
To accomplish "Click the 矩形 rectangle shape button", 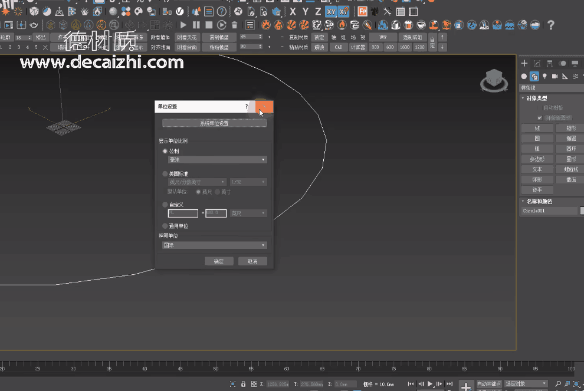I will (570, 128).
